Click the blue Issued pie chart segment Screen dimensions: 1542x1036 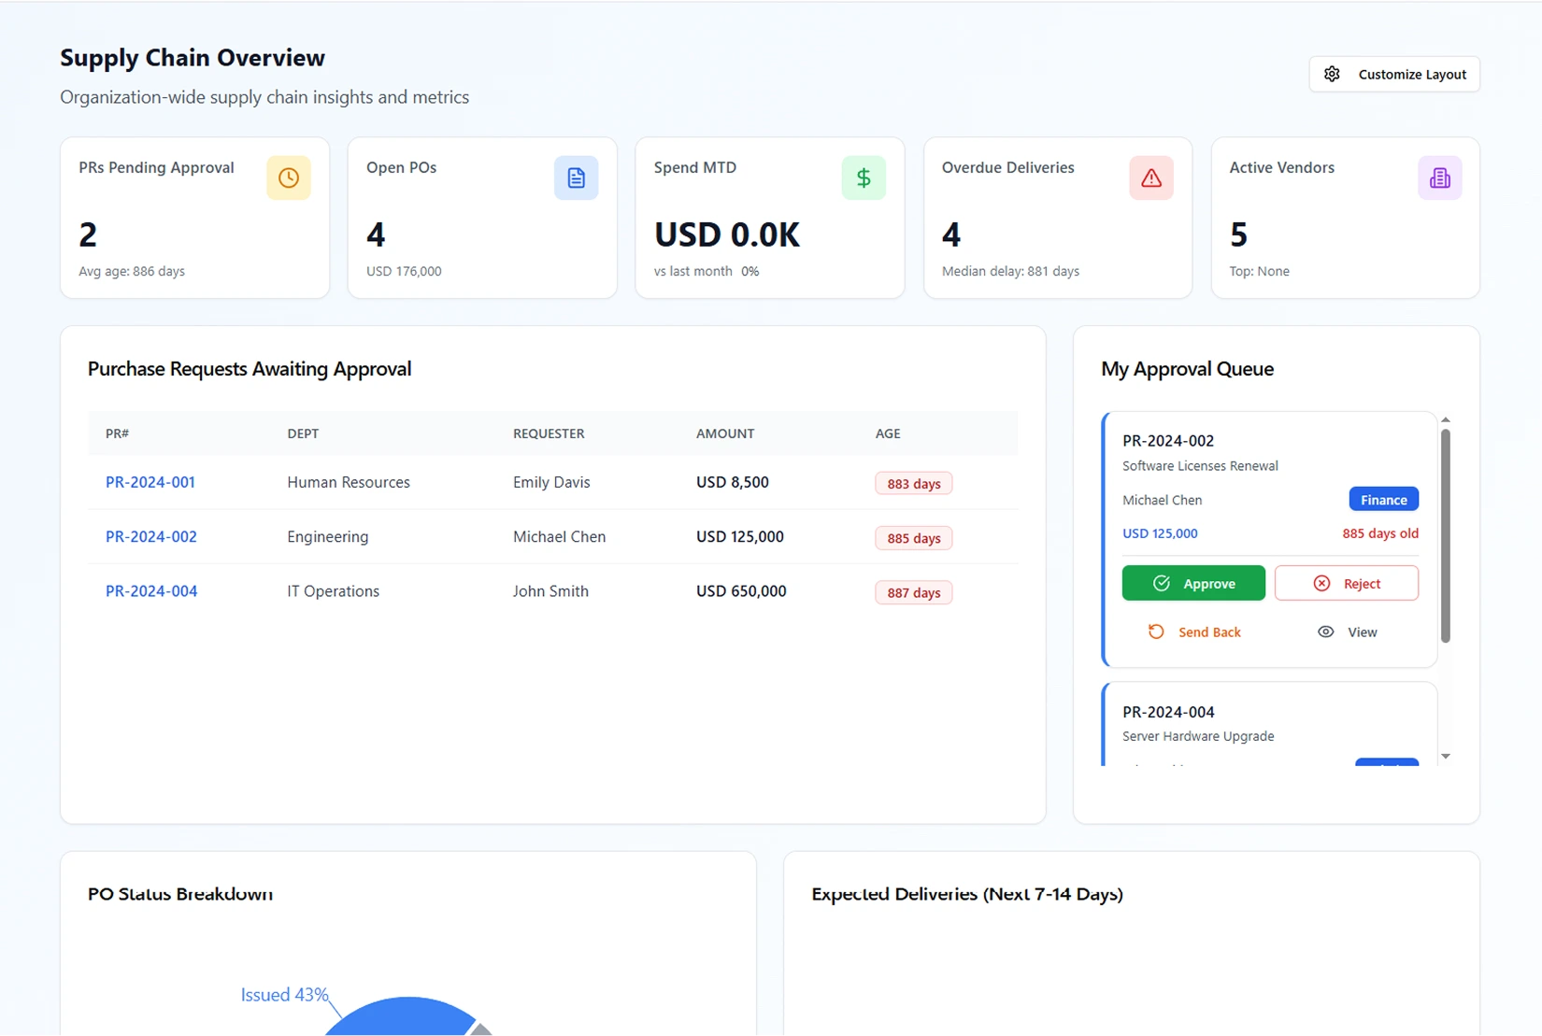(402, 1018)
